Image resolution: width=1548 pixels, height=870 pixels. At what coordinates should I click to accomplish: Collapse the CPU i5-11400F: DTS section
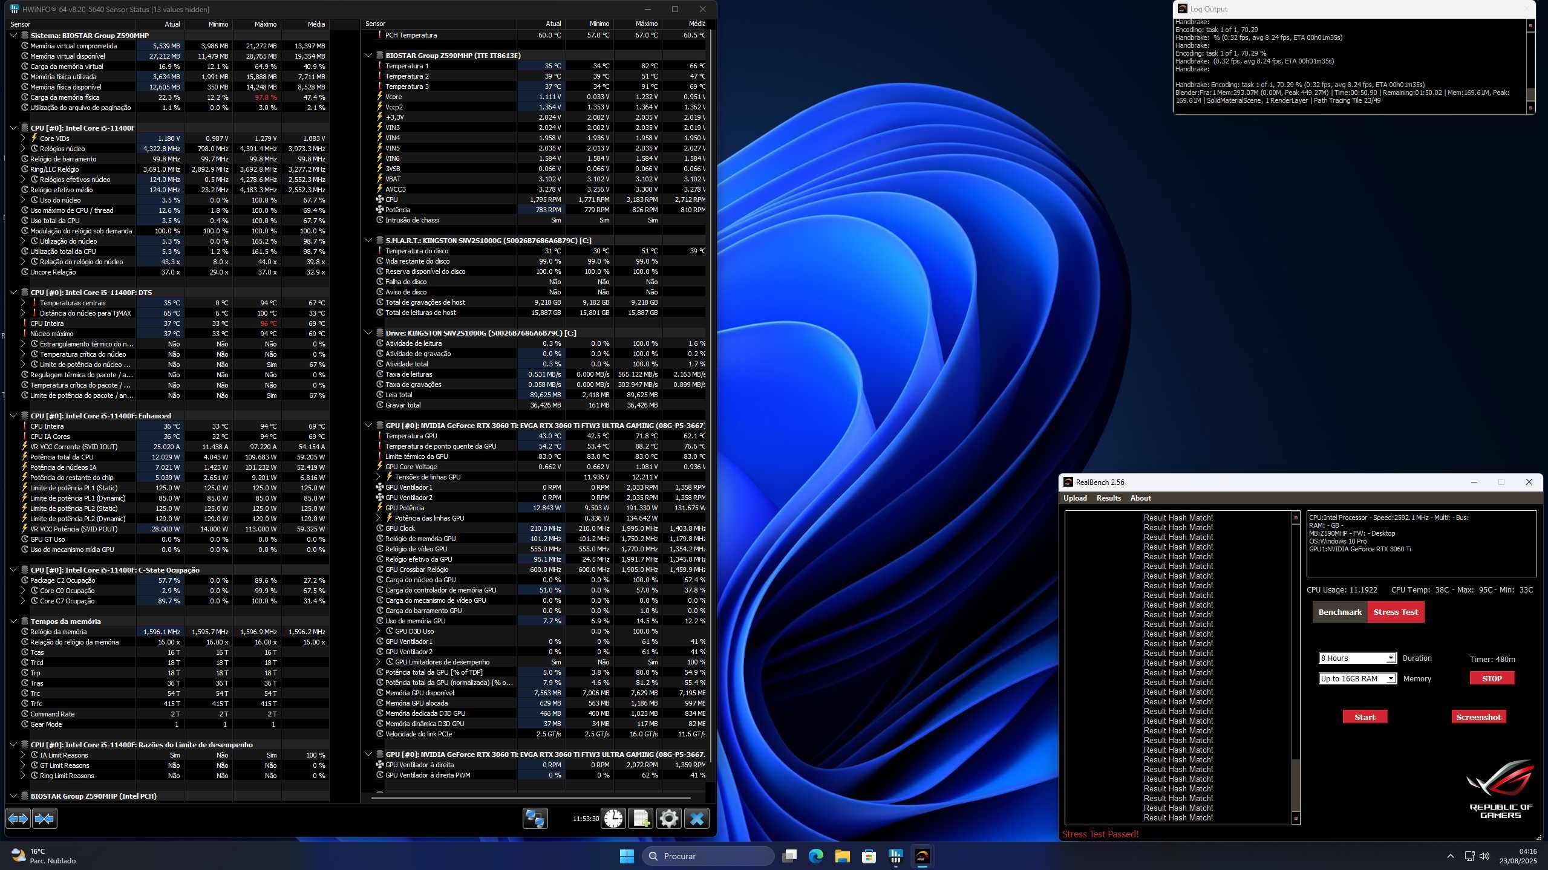pyautogui.click(x=13, y=293)
